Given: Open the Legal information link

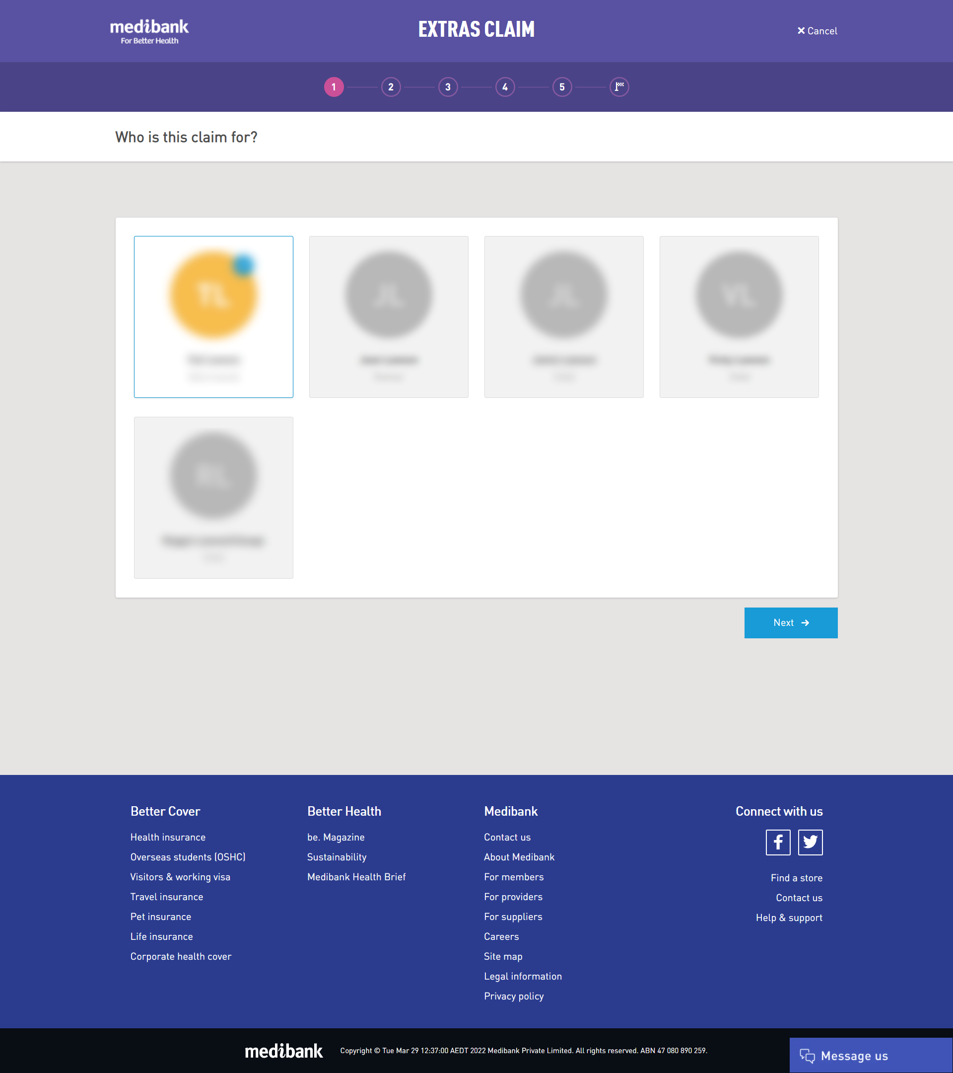Looking at the screenshot, I should tap(523, 977).
